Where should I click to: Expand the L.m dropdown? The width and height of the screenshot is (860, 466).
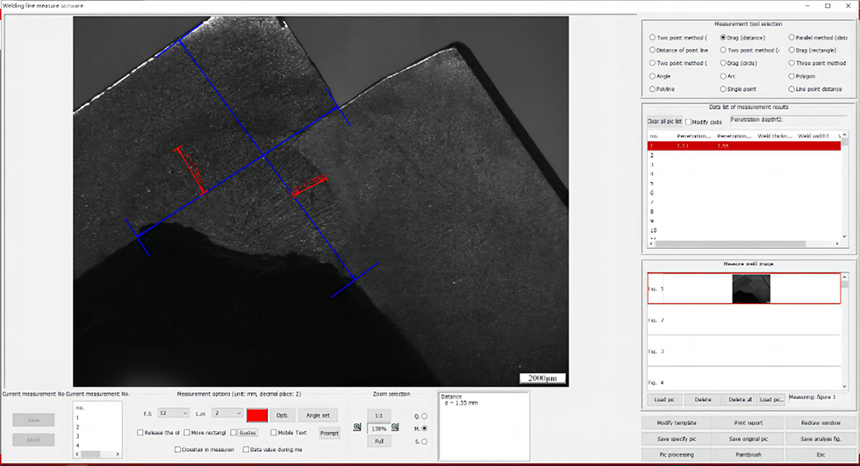[x=226, y=413]
